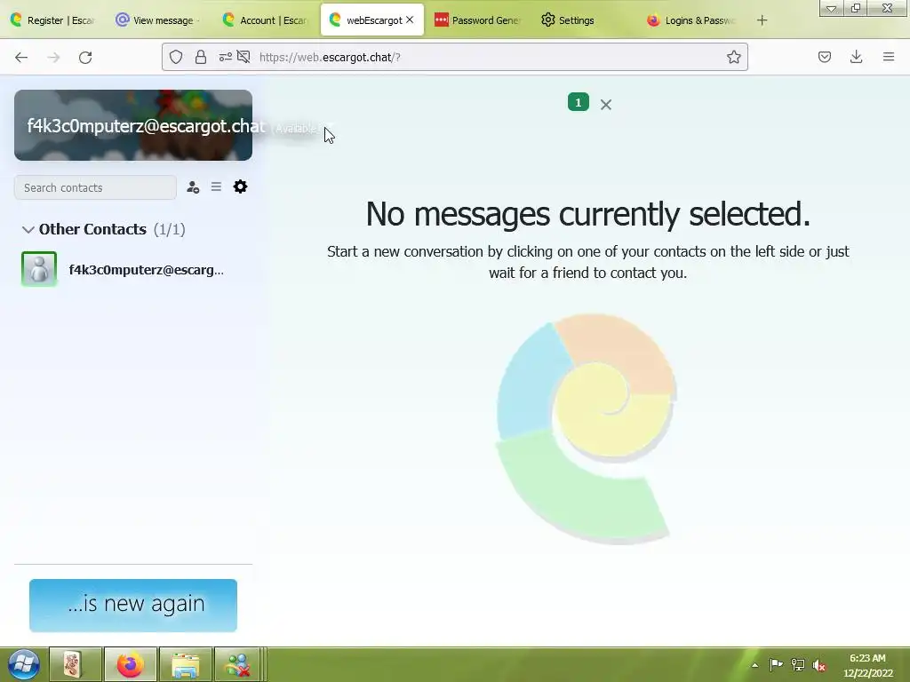
Task: Save to Pocket icon in toolbar
Action: [x=825, y=57]
